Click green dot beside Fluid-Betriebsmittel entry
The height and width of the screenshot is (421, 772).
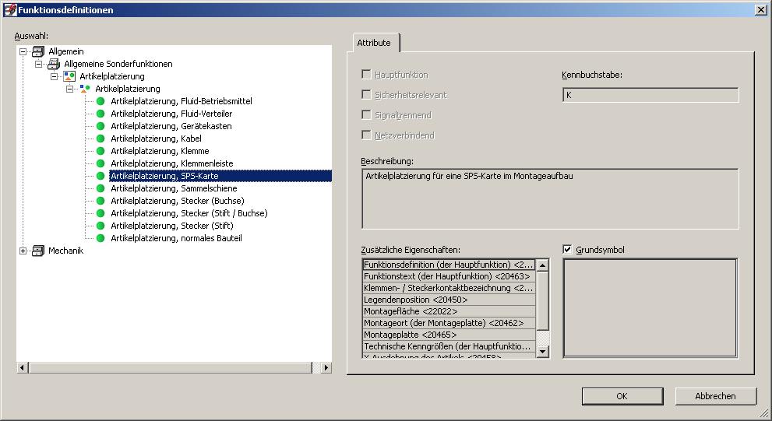(100, 101)
